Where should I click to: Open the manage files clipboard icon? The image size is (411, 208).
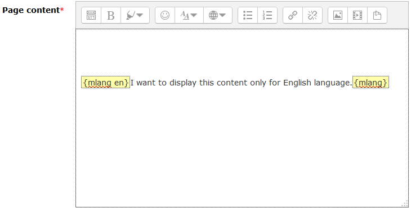click(377, 15)
